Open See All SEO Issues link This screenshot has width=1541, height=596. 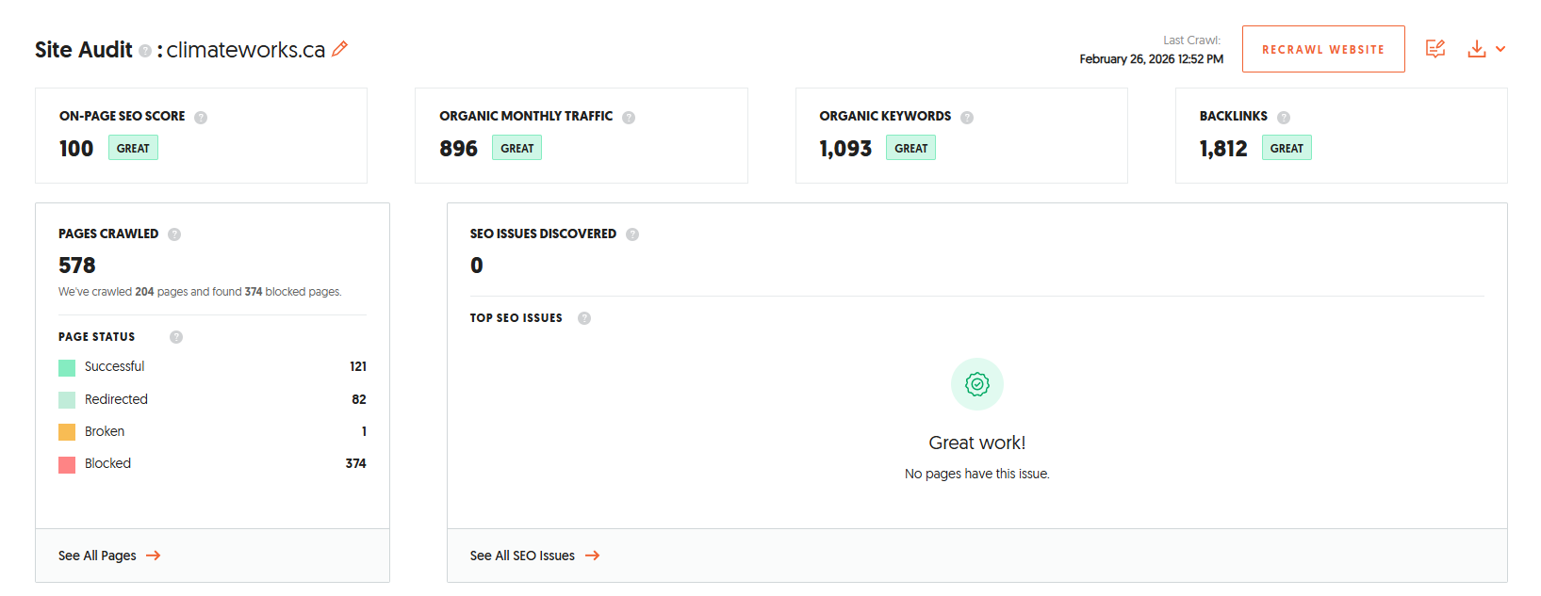(x=534, y=556)
